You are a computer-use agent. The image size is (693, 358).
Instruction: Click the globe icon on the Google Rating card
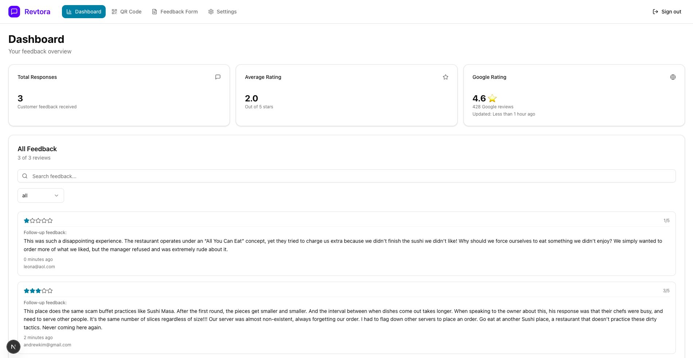click(673, 77)
